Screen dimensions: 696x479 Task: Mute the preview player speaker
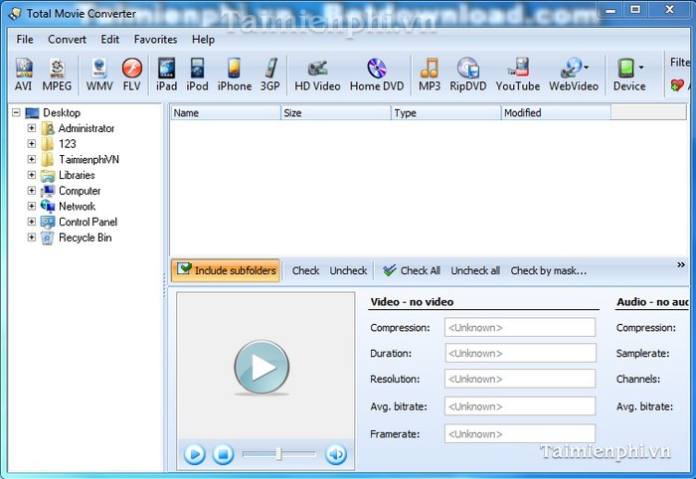(336, 454)
